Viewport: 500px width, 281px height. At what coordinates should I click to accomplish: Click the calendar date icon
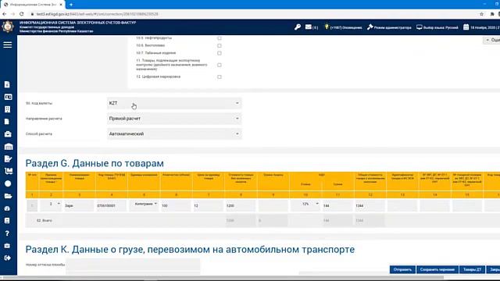pyautogui.click(x=466, y=27)
